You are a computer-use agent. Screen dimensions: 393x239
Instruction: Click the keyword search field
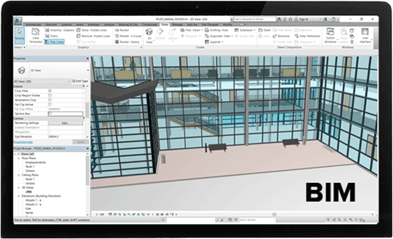[x=255, y=19]
